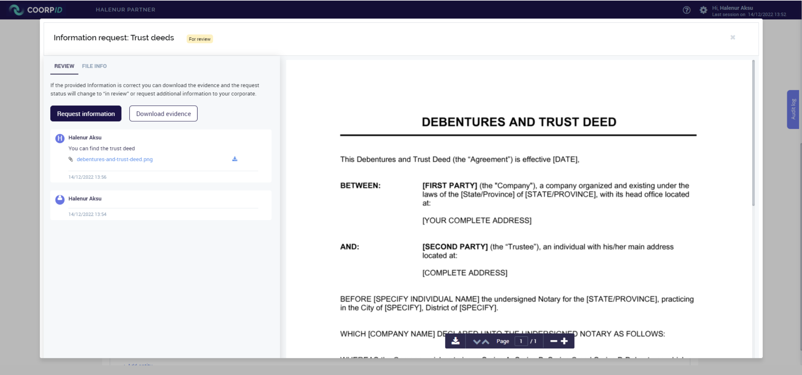Switch to the REVIEW tab
This screenshot has height=375, width=802.
pos(64,66)
